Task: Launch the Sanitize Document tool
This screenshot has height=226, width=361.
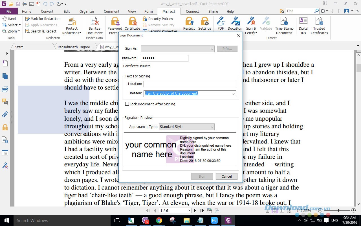Action: pos(94,25)
